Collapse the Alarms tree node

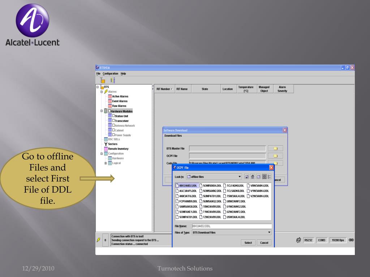[102, 92]
